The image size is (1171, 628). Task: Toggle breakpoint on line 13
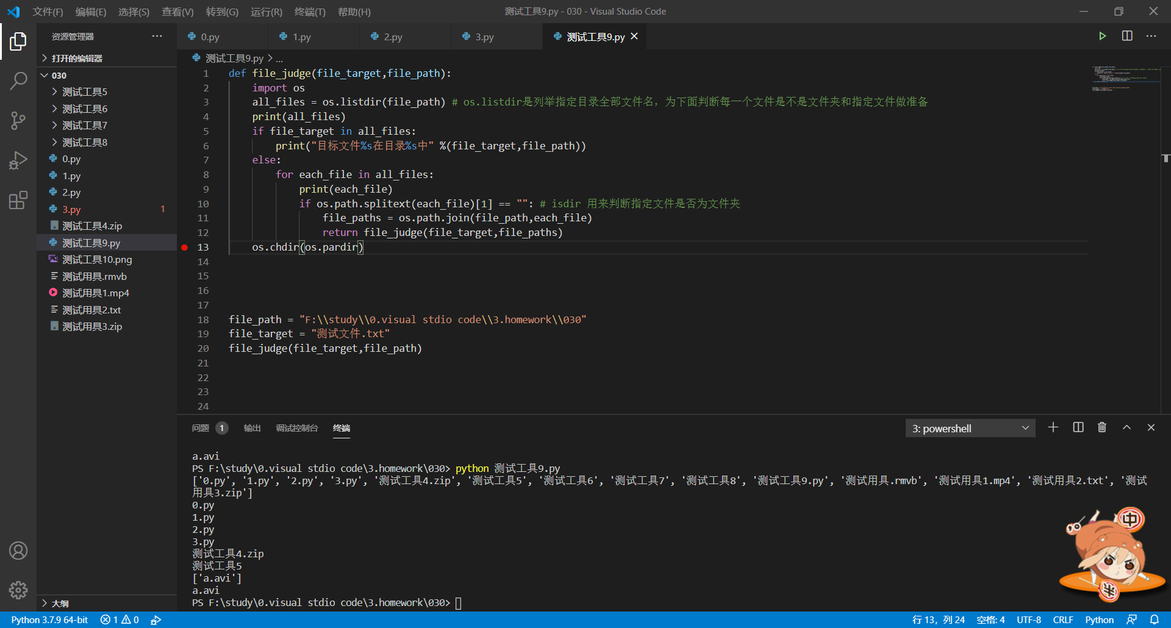click(184, 247)
